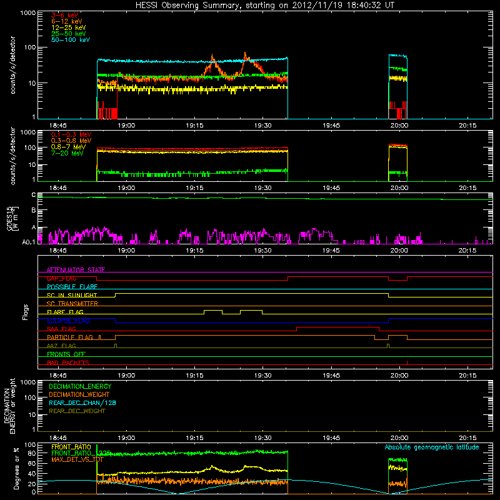Click counts/s/detector axis title of MeV panel

tap(13, 156)
